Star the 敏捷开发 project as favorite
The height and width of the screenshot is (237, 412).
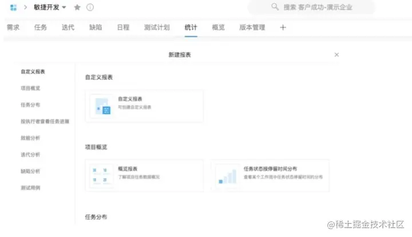click(x=77, y=7)
